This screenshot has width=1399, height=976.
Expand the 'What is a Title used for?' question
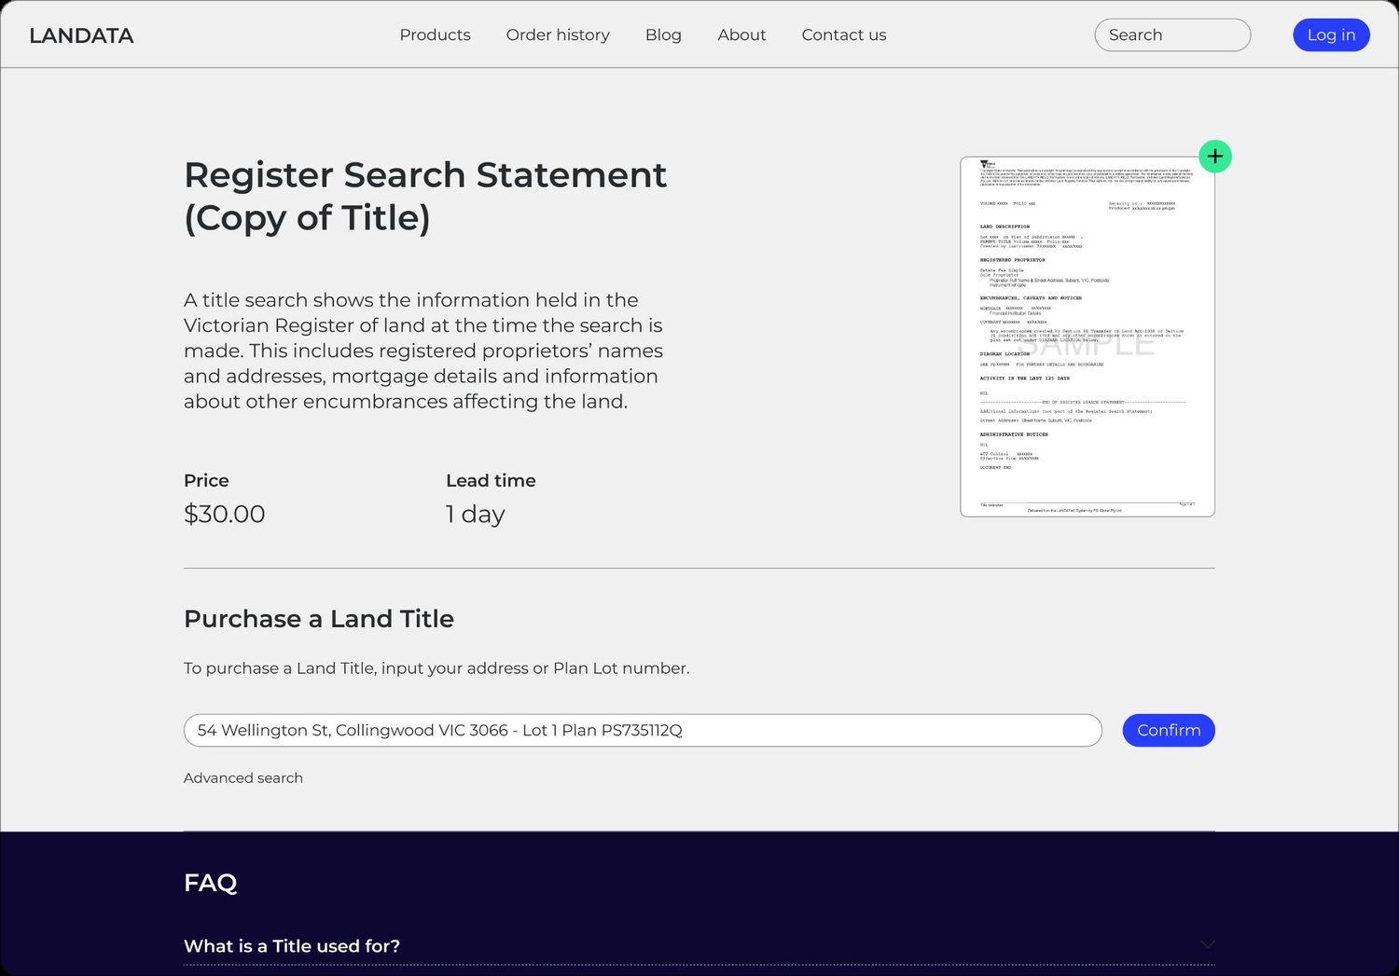point(292,945)
